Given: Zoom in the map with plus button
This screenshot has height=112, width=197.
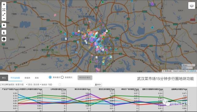Looking at the screenshot, I should coord(4,4).
